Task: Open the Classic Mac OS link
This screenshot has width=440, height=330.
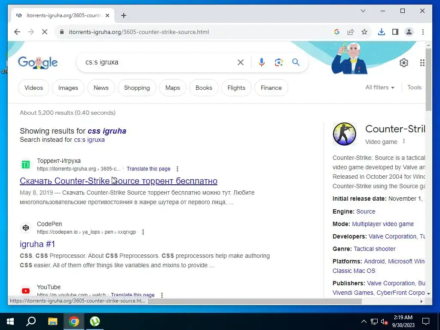Action: (354, 271)
